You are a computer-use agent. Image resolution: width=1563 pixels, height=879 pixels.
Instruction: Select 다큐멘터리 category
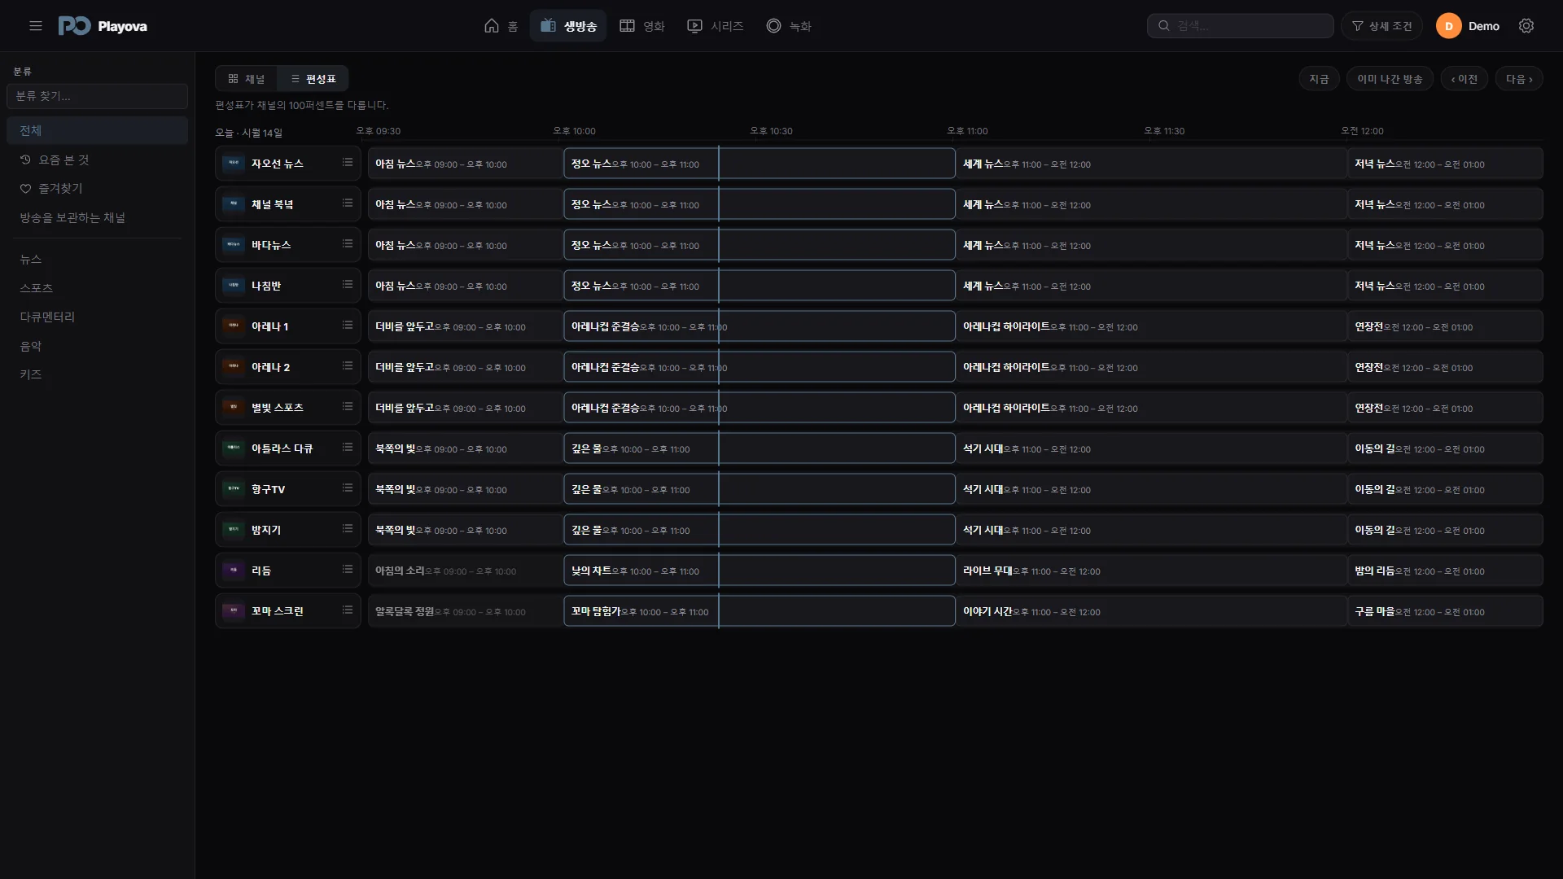[x=97, y=317]
